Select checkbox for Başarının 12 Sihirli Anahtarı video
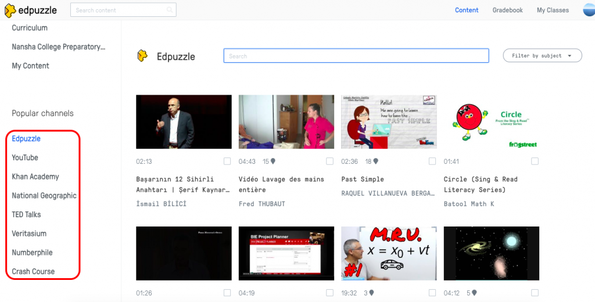Viewport: 595px width, 302px height. click(227, 161)
